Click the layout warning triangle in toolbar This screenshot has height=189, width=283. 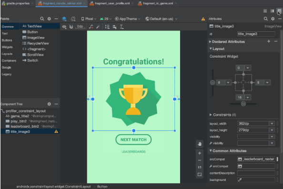click(x=203, y=19)
